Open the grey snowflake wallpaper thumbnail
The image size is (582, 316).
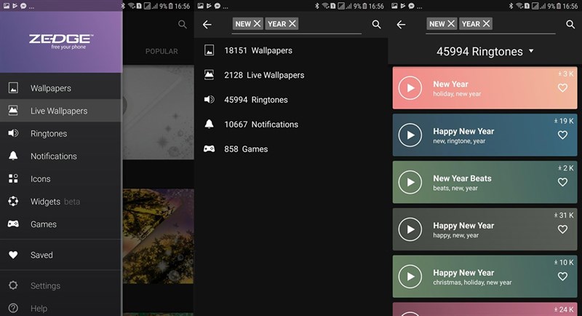[159, 113]
